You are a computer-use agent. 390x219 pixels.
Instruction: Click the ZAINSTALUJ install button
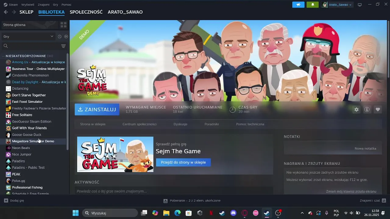(x=97, y=109)
